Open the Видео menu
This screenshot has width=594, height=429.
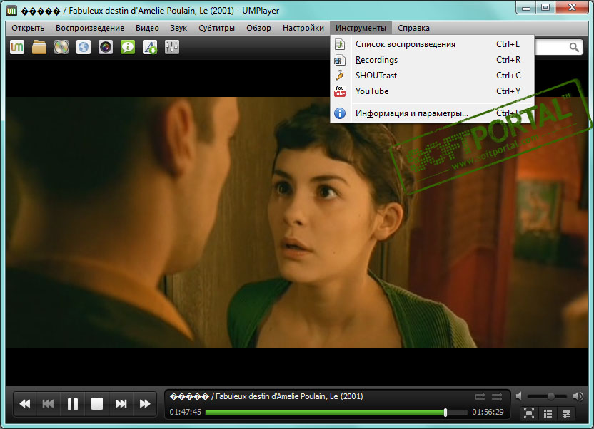click(x=147, y=28)
